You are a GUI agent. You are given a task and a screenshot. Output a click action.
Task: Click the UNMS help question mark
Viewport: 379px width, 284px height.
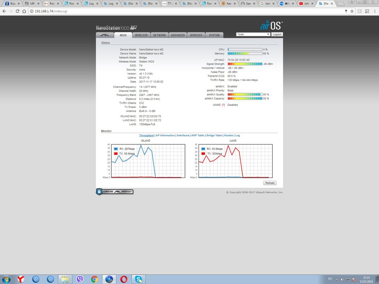(224, 105)
